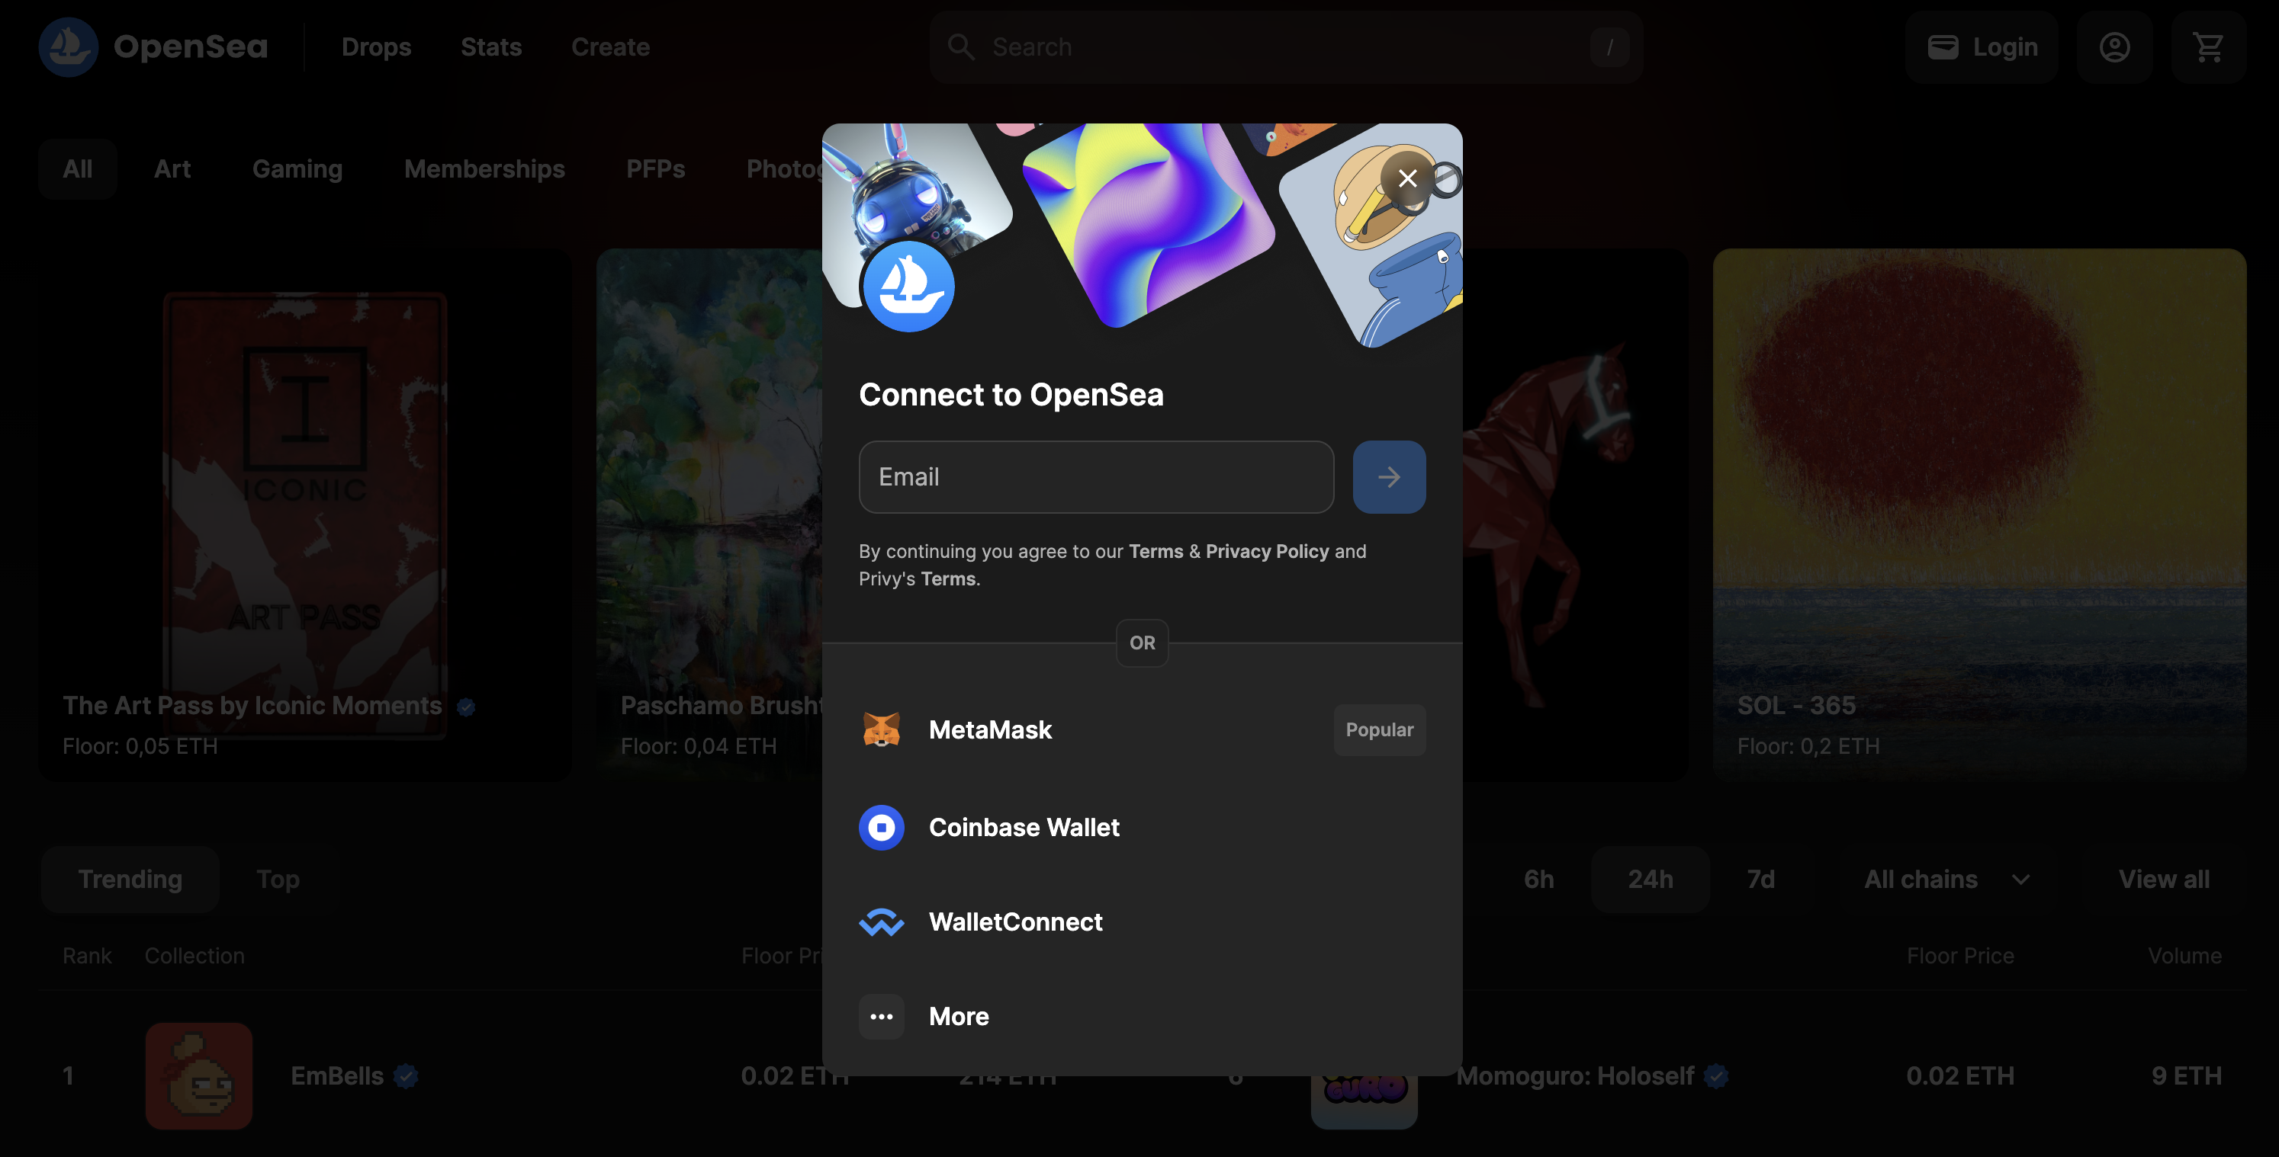Screen dimensions: 2279x1157
Task: Select the Art category tab
Action: (x=171, y=167)
